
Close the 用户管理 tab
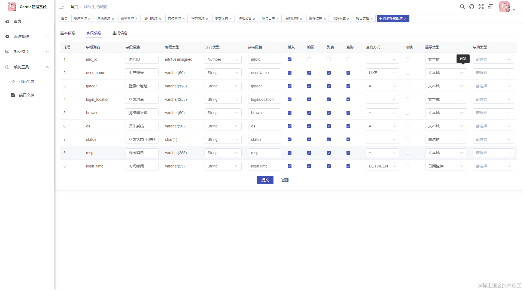[x=89, y=19]
